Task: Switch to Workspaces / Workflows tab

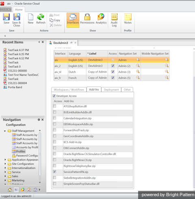Action: coord(69,90)
